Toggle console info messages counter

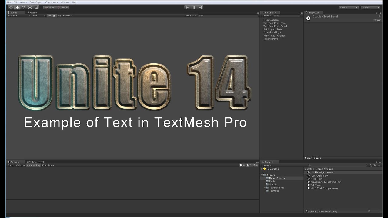[x=242, y=165]
